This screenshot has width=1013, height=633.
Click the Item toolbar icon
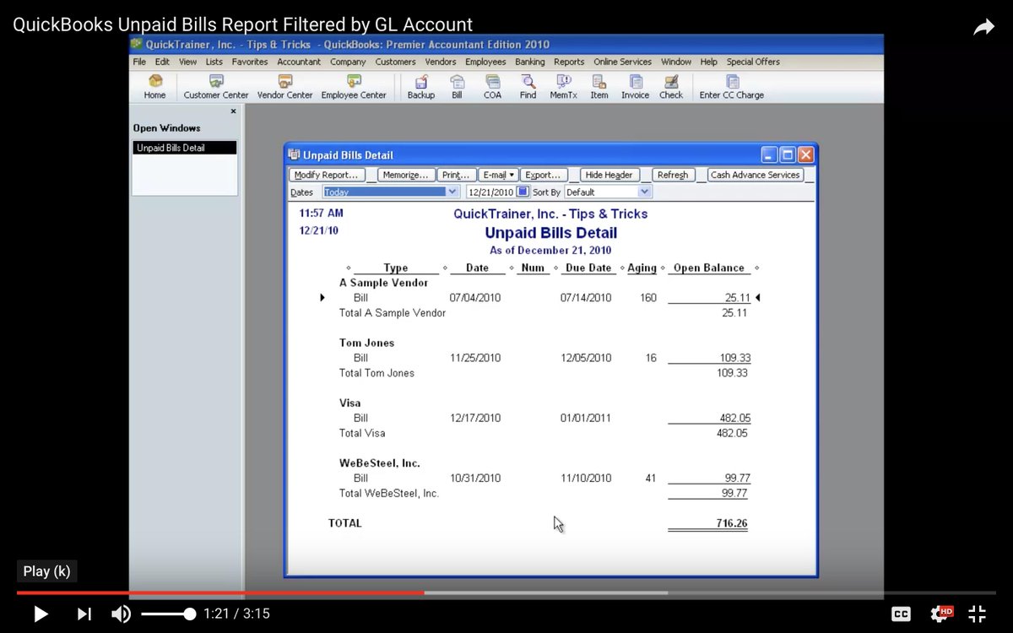(x=599, y=87)
